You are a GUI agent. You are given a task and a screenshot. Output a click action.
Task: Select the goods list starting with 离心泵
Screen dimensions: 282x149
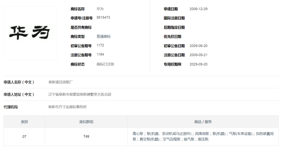(x=203, y=137)
